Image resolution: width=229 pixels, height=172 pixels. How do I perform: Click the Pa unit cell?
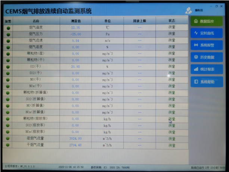(x=108, y=34)
